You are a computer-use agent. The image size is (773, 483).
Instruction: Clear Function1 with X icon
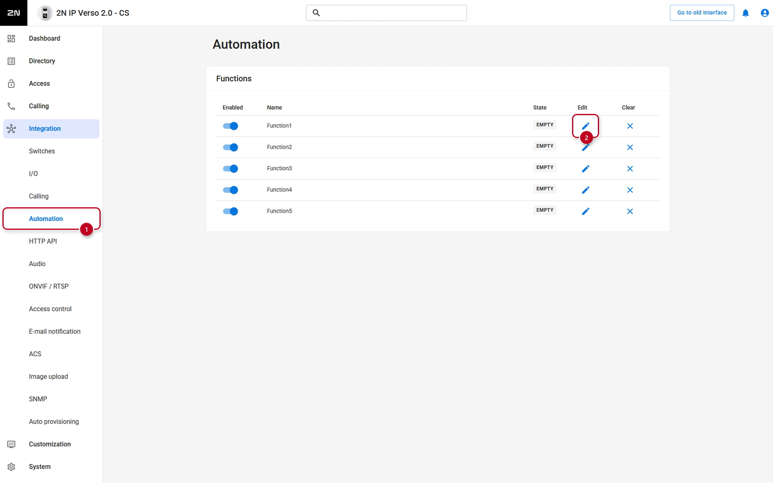630,126
